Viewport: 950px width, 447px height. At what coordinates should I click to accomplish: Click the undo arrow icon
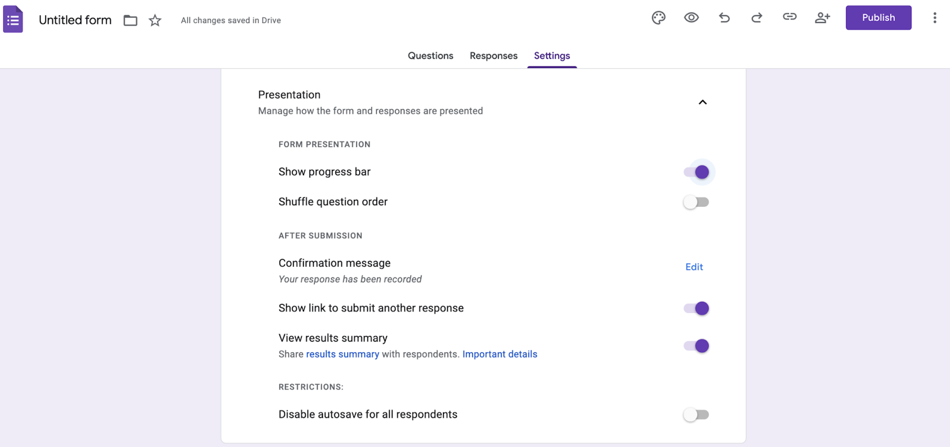(x=724, y=18)
